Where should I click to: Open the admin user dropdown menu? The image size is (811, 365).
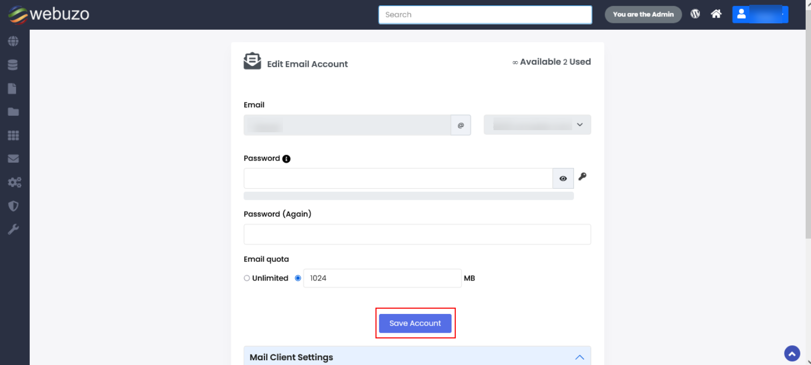[x=760, y=14]
